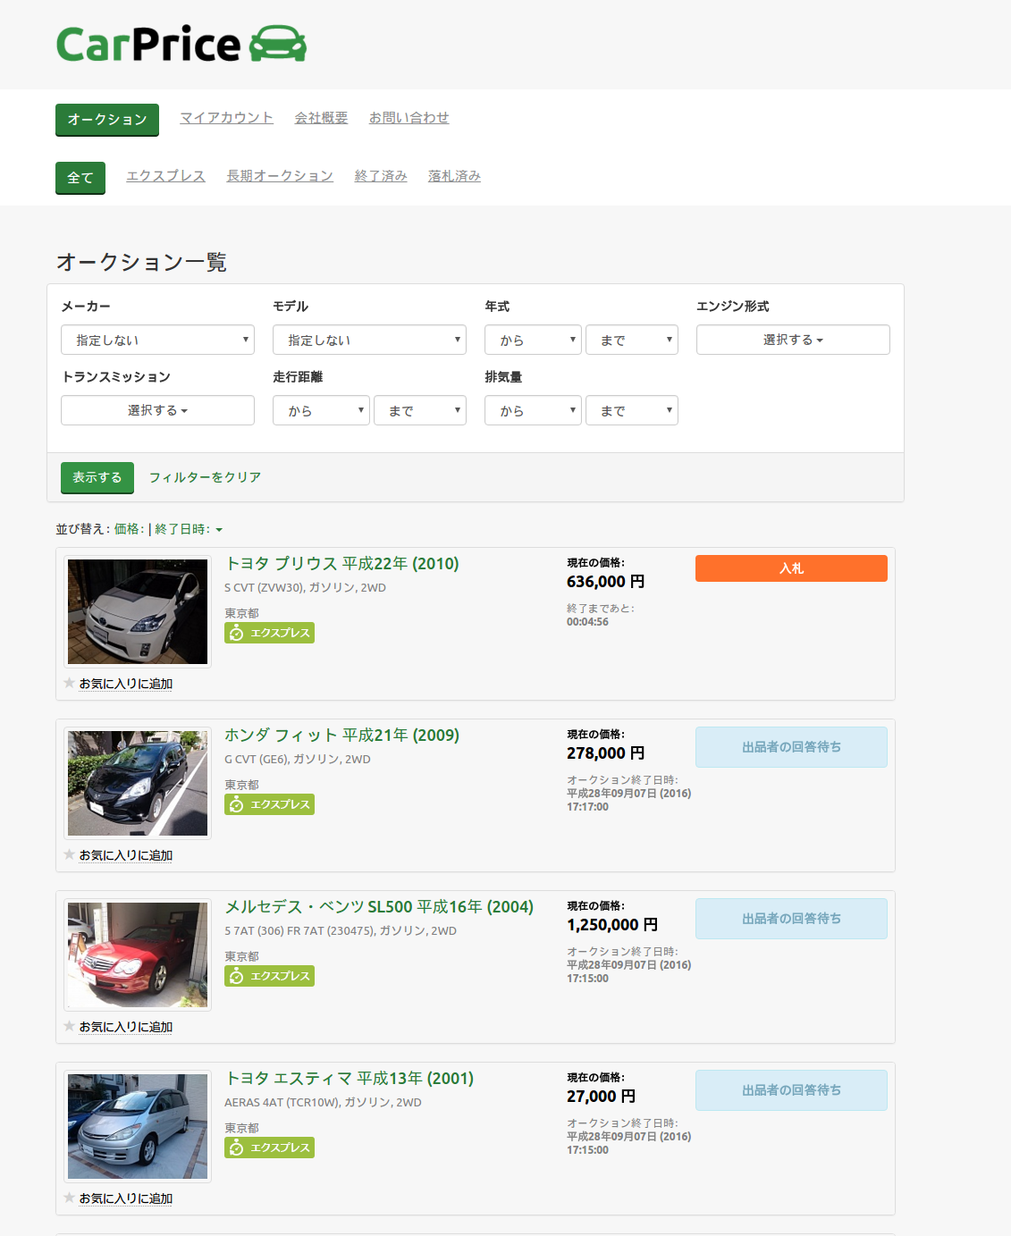Click favorite star for Toyota Prius listing
The image size is (1011, 1236).
70,683
